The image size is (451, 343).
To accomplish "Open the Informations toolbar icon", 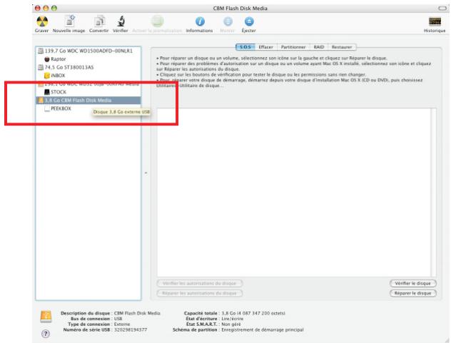I will [199, 21].
